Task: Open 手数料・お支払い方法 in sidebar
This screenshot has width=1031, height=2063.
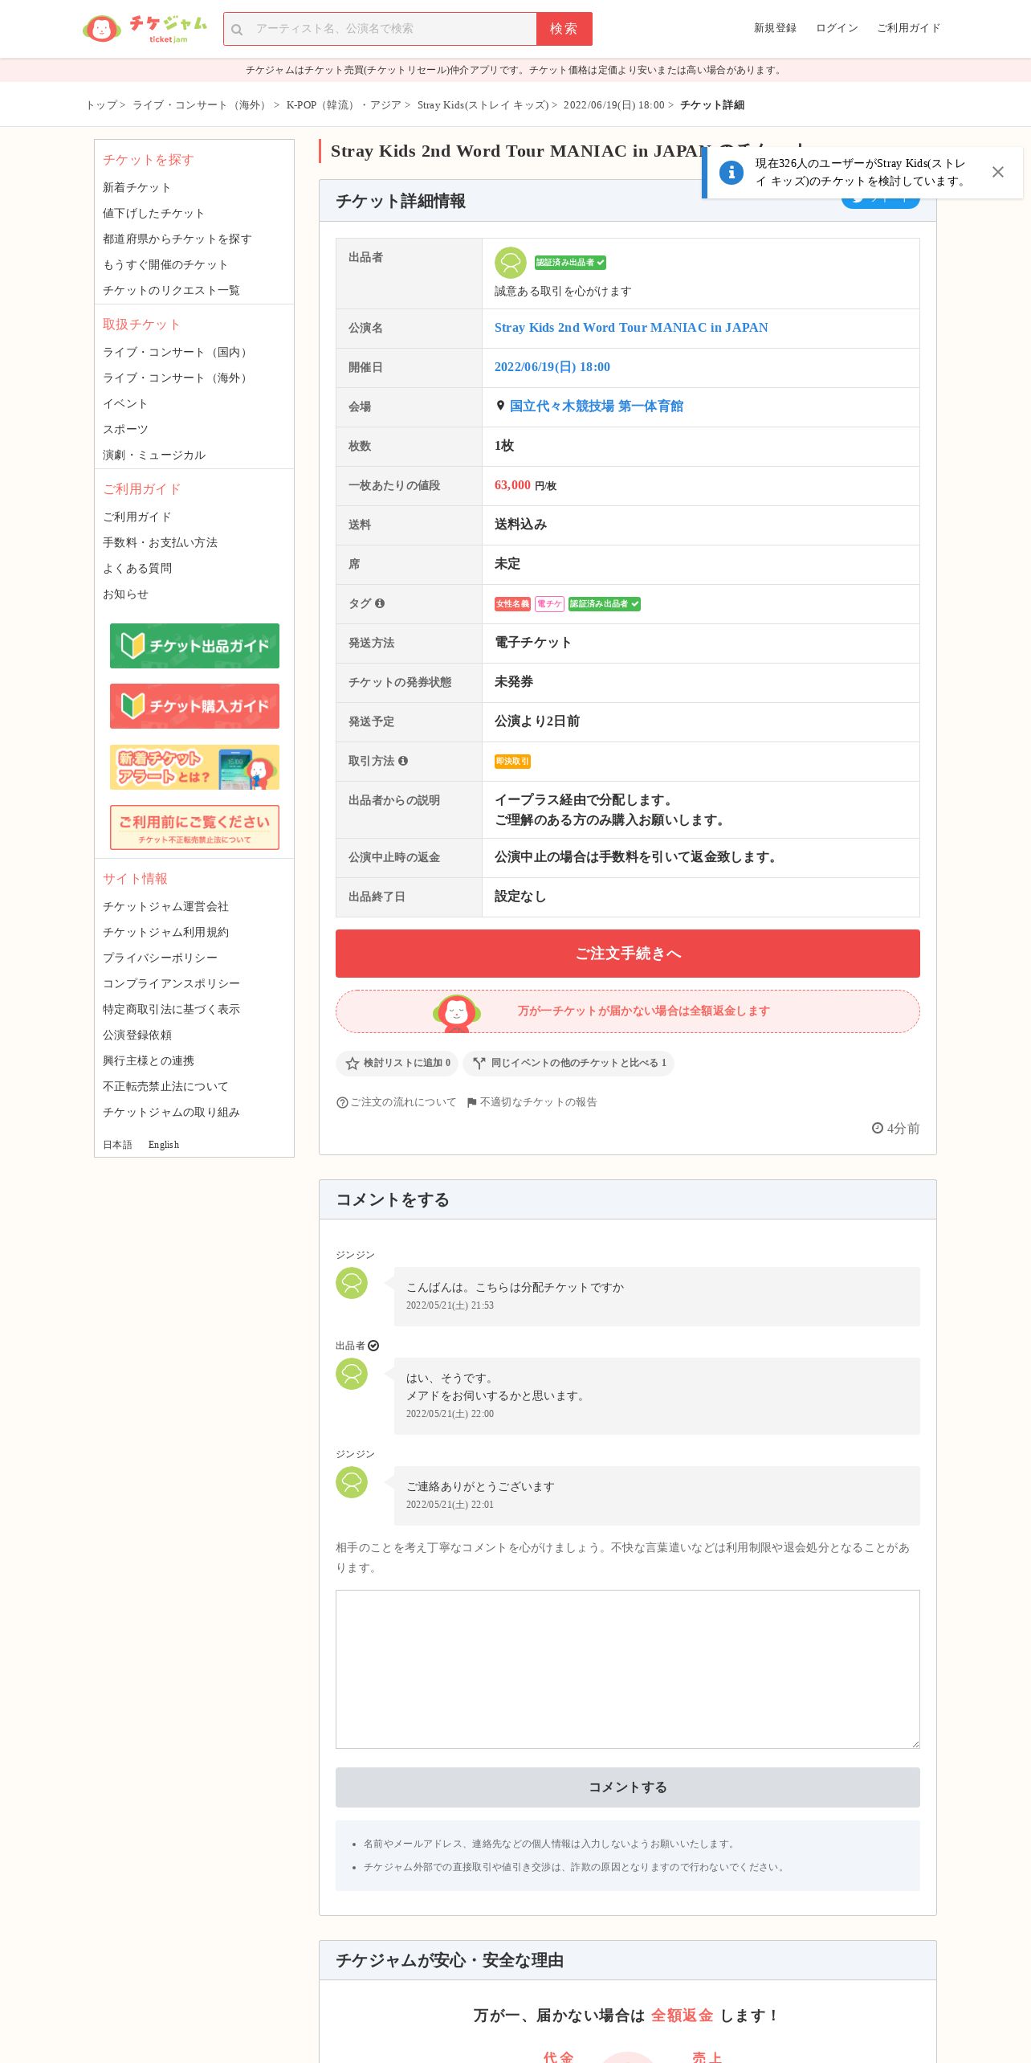Action: pos(160,542)
